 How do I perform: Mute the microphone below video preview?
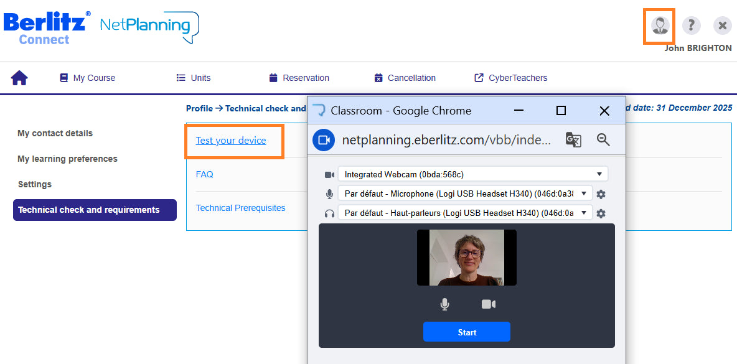[444, 304]
